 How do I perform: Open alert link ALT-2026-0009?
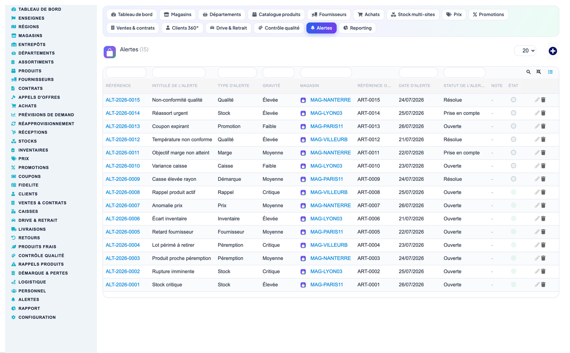[123, 179]
